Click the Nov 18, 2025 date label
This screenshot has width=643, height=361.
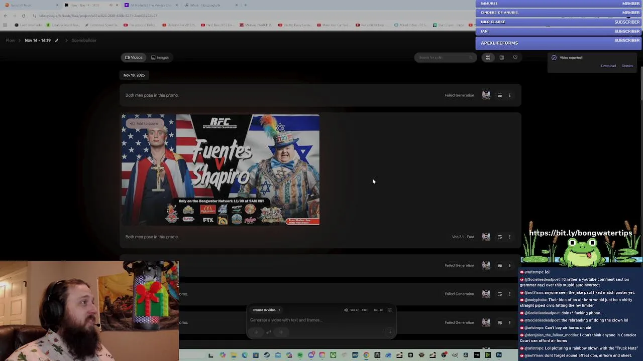point(134,75)
